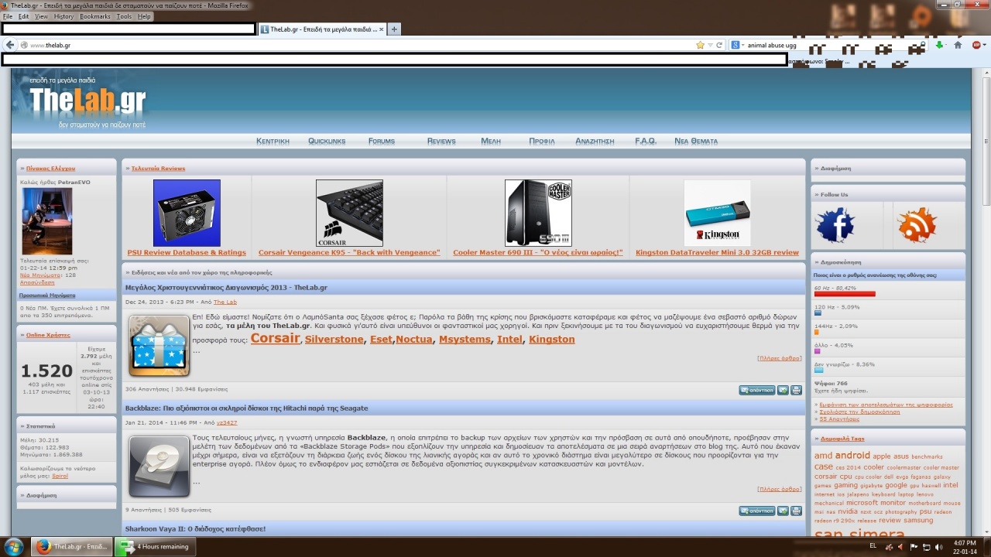Open full article link under Christmas contest
The height and width of the screenshot is (557, 991).
[779, 358]
